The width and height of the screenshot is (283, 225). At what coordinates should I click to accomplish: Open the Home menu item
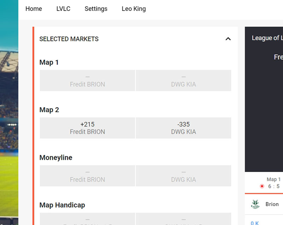point(34,8)
